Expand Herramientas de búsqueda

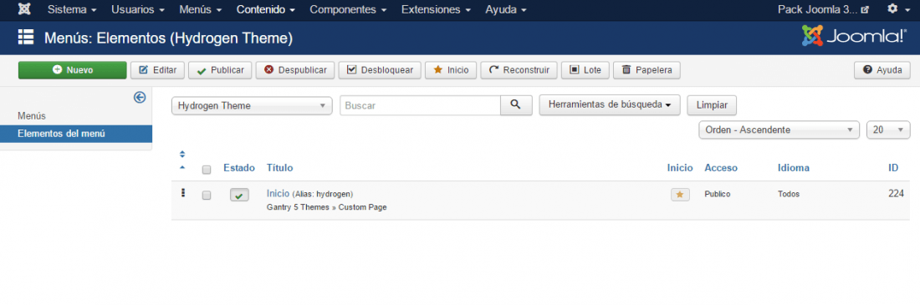pos(610,105)
